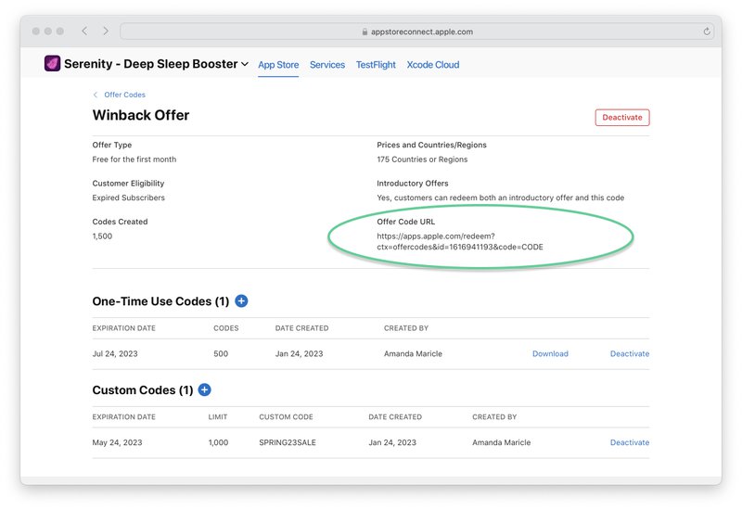Screen dimensions: 742x510
Task: Click the 1,000 limit value
Action: [218, 442]
